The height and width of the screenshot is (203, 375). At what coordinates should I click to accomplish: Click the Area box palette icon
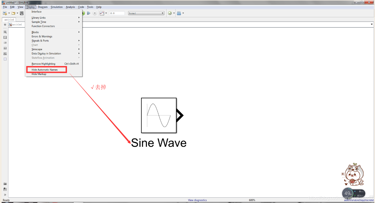pos(5,59)
